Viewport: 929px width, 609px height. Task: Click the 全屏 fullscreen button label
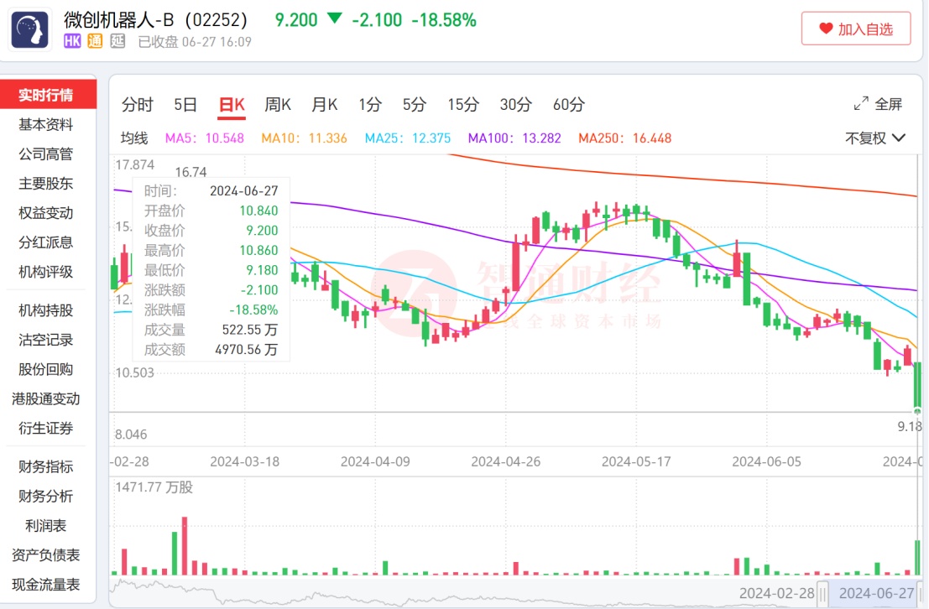click(888, 104)
